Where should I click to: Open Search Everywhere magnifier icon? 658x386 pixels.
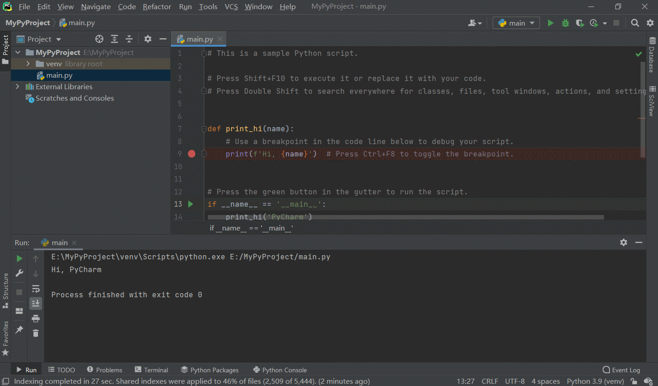[x=635, y=23]
